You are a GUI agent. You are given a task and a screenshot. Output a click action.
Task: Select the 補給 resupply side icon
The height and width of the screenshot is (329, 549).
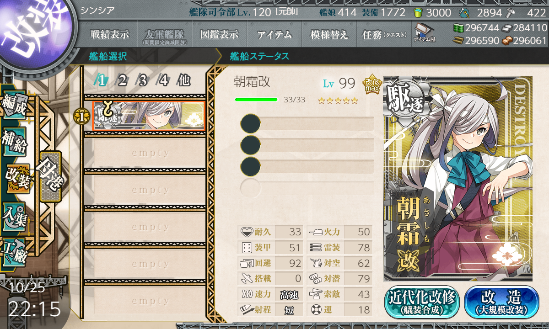click(15, 142)
